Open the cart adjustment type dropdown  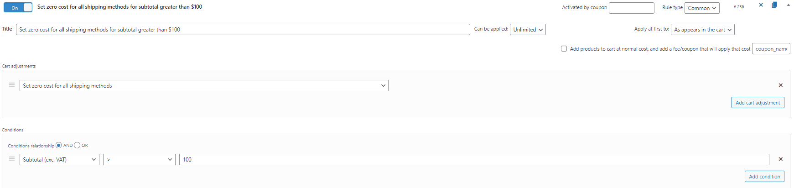pyautogui.click(x=204, y=86)
